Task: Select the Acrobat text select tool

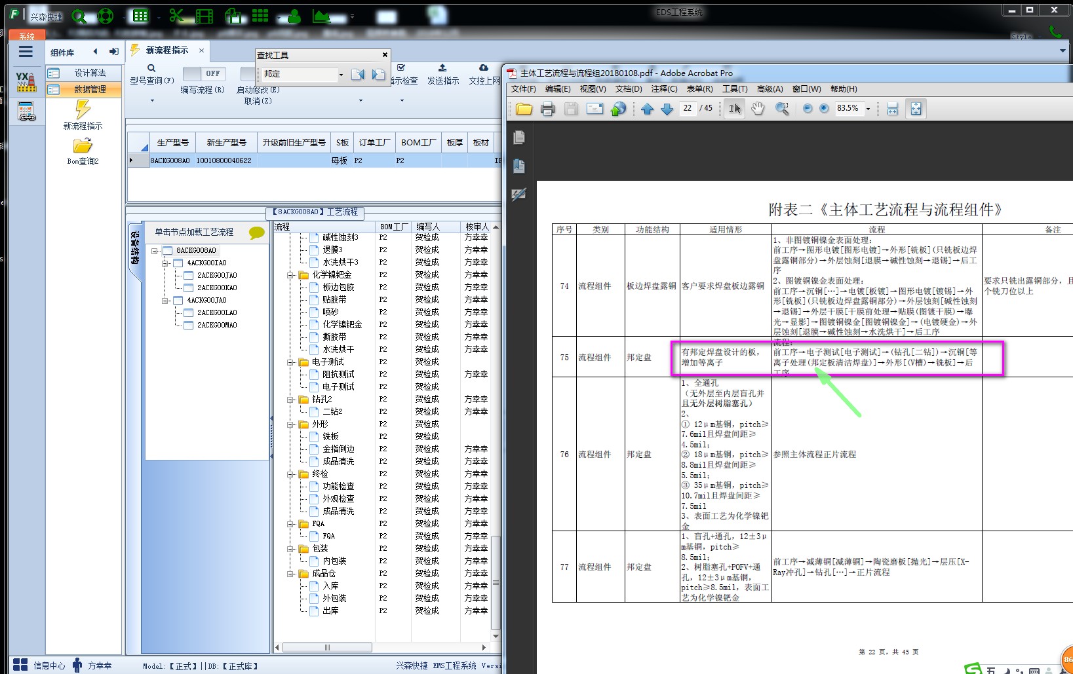Action: pyautogui.click(x=735, y=109)
